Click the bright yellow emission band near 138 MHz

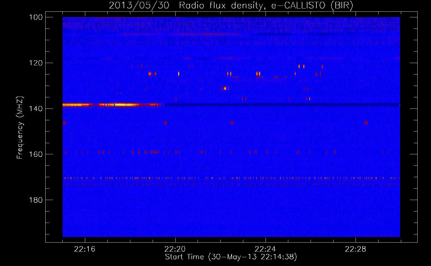point(112,105)
